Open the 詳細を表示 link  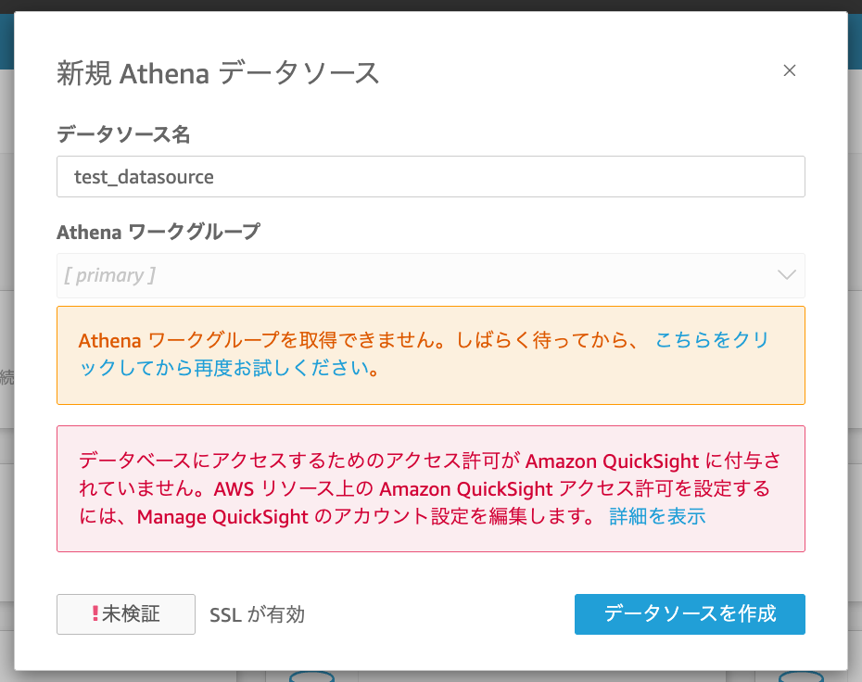click(657, 516)
